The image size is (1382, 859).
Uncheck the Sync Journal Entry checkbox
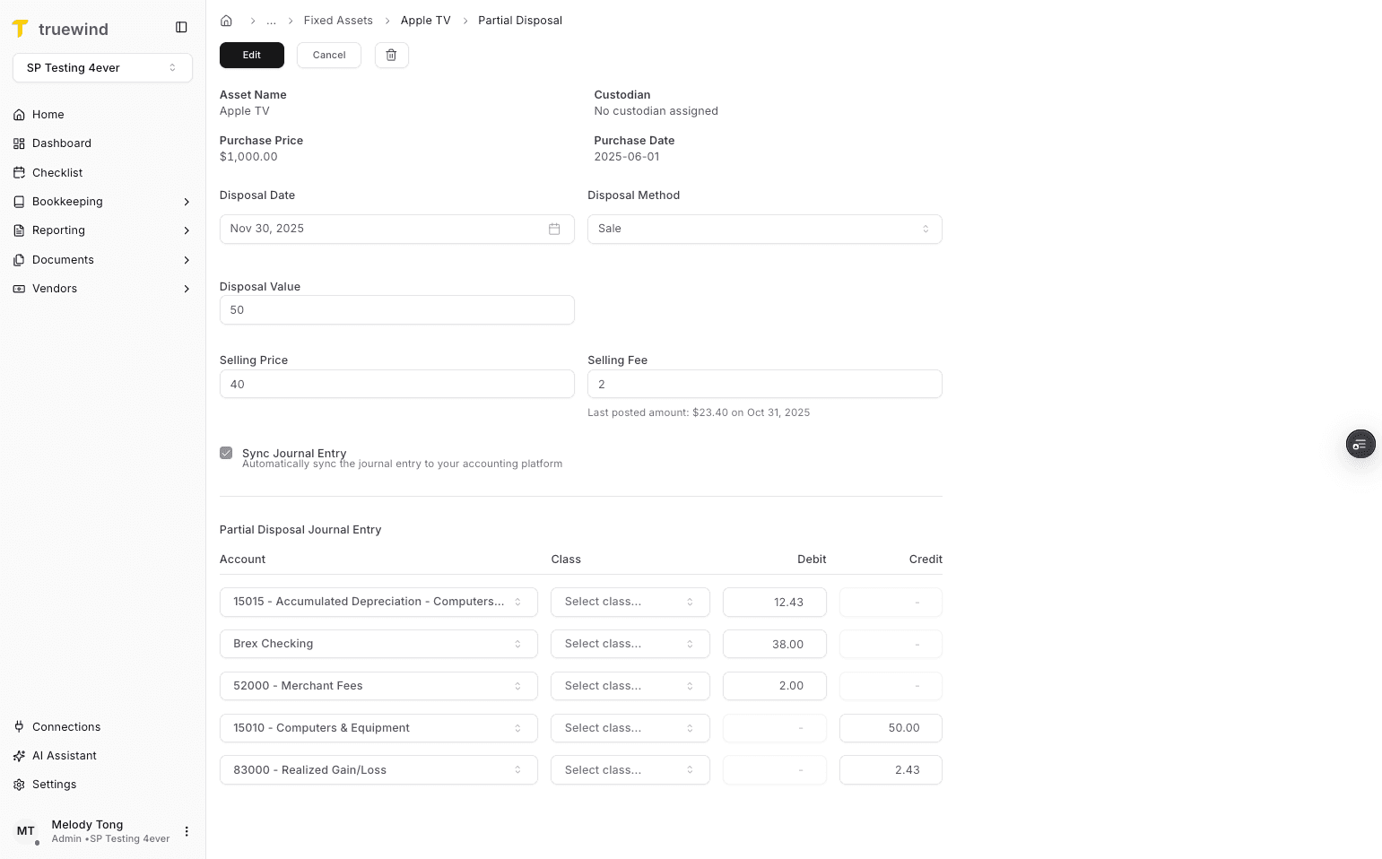tap(226, 453)
